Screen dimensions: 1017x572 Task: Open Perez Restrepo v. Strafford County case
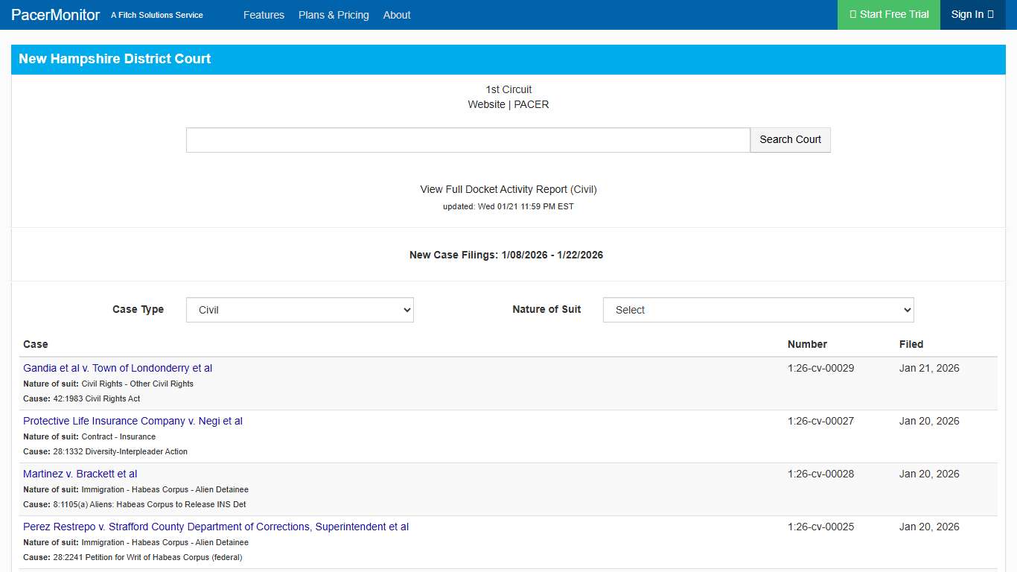[x=215, y=527]
